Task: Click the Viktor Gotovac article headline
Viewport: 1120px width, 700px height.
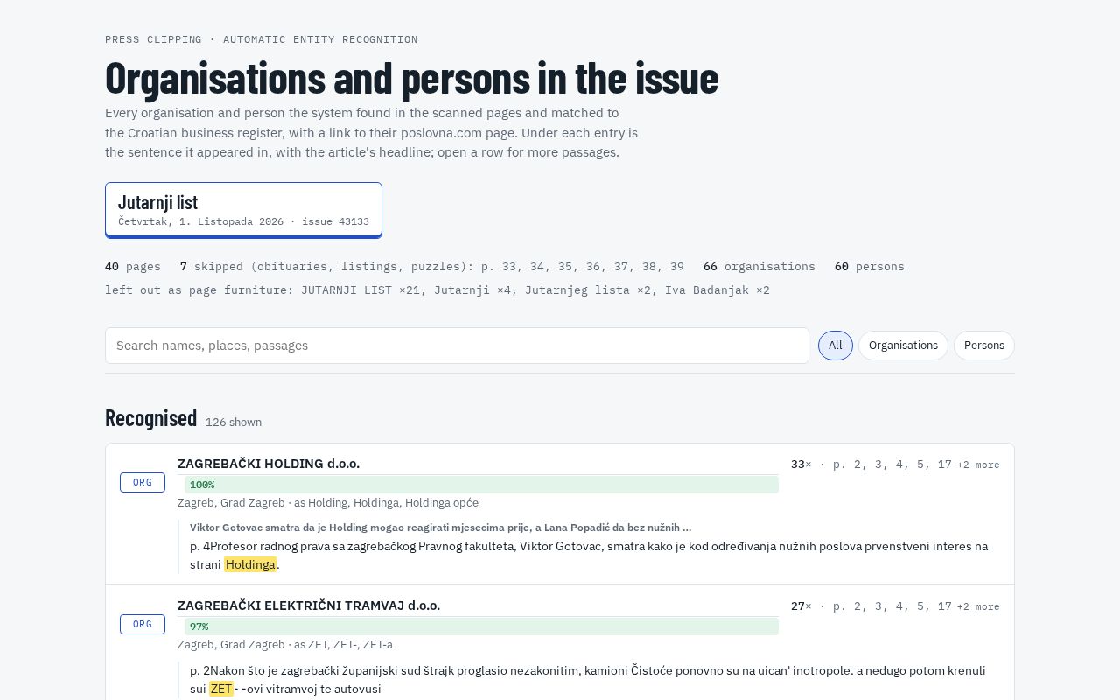Action: click(x=440, y=528)
